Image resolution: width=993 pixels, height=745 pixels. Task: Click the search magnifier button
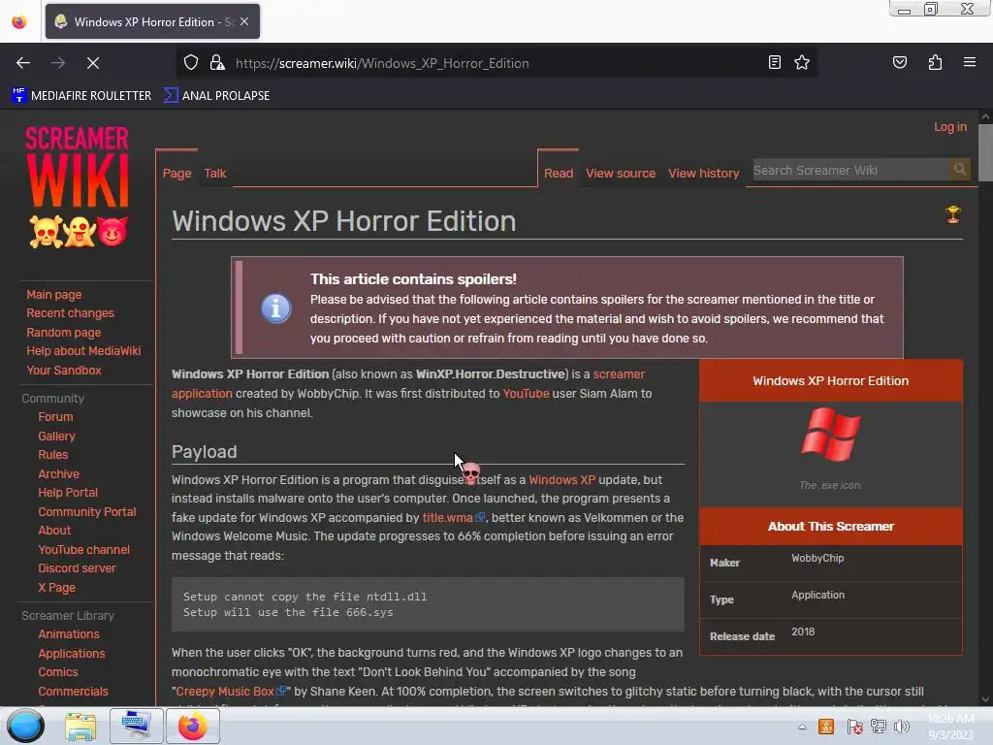pyautogui.click(x=959, y=169)
